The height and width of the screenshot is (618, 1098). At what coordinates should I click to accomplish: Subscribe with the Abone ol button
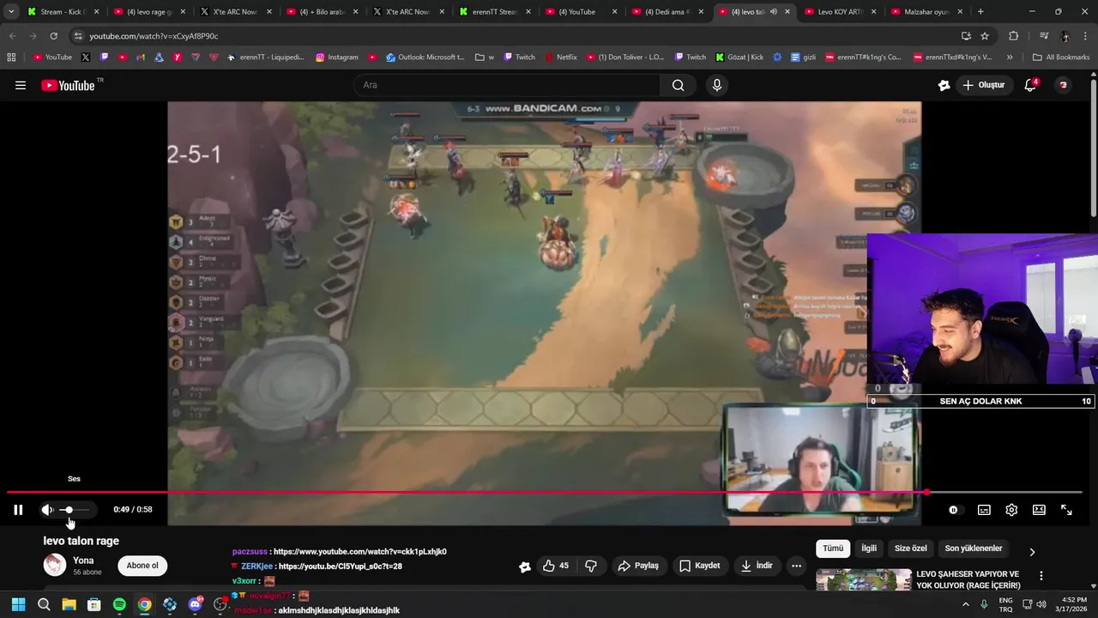(142, 566)
